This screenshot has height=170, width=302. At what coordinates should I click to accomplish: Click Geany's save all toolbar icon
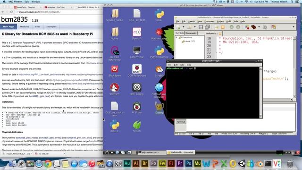tap(207, 27)
